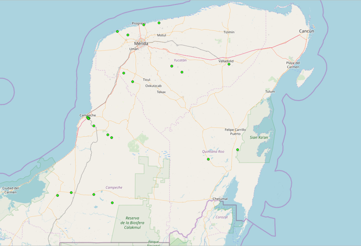Screen dimensions: 361x246
Task: Select the Corozal district label
Action: coord(221,217)
